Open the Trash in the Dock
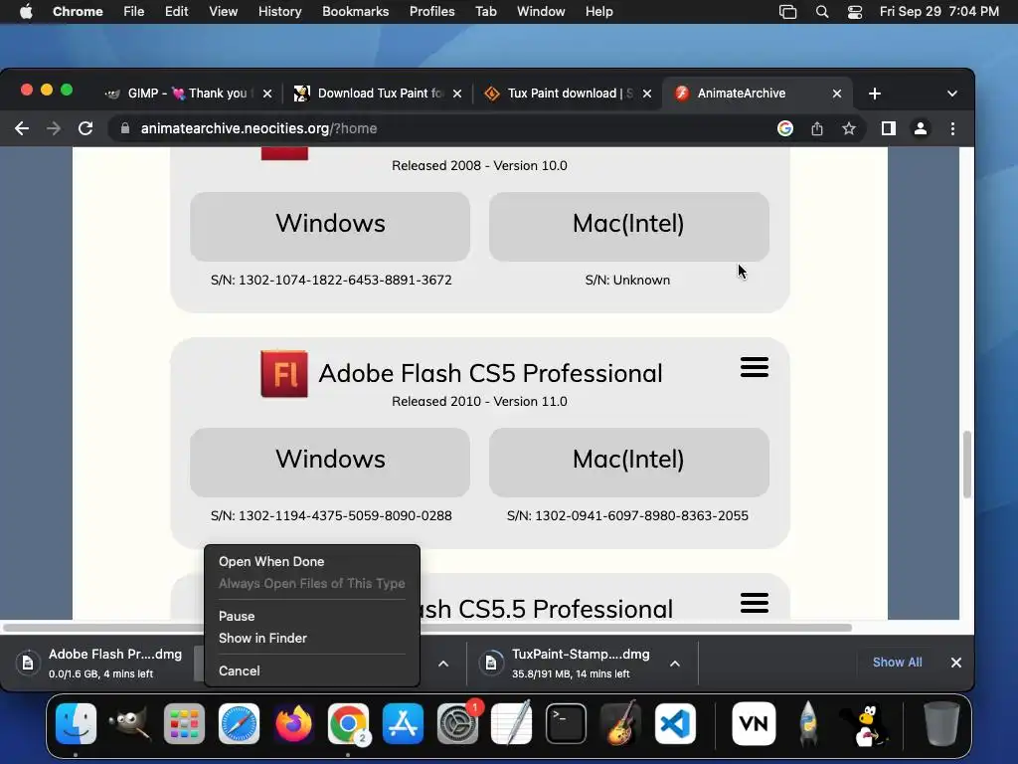 point(940,723)
